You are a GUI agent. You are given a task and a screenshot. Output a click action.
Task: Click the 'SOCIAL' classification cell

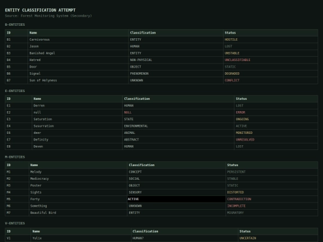[176, 179]
